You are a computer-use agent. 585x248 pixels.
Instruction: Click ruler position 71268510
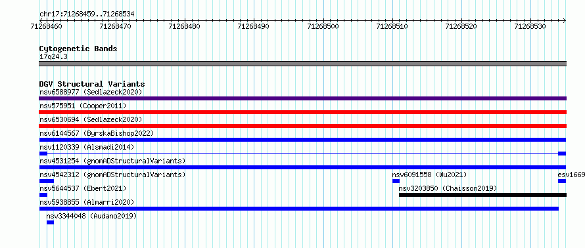(x=392, y=26)
